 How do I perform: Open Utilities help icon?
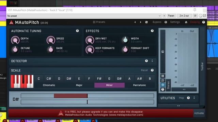188,98
